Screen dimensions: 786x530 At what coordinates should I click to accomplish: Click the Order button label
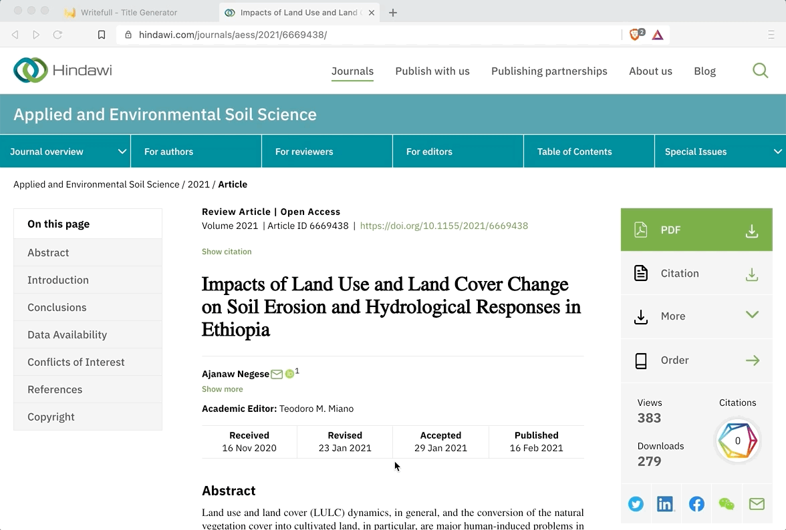click(674, 360)
